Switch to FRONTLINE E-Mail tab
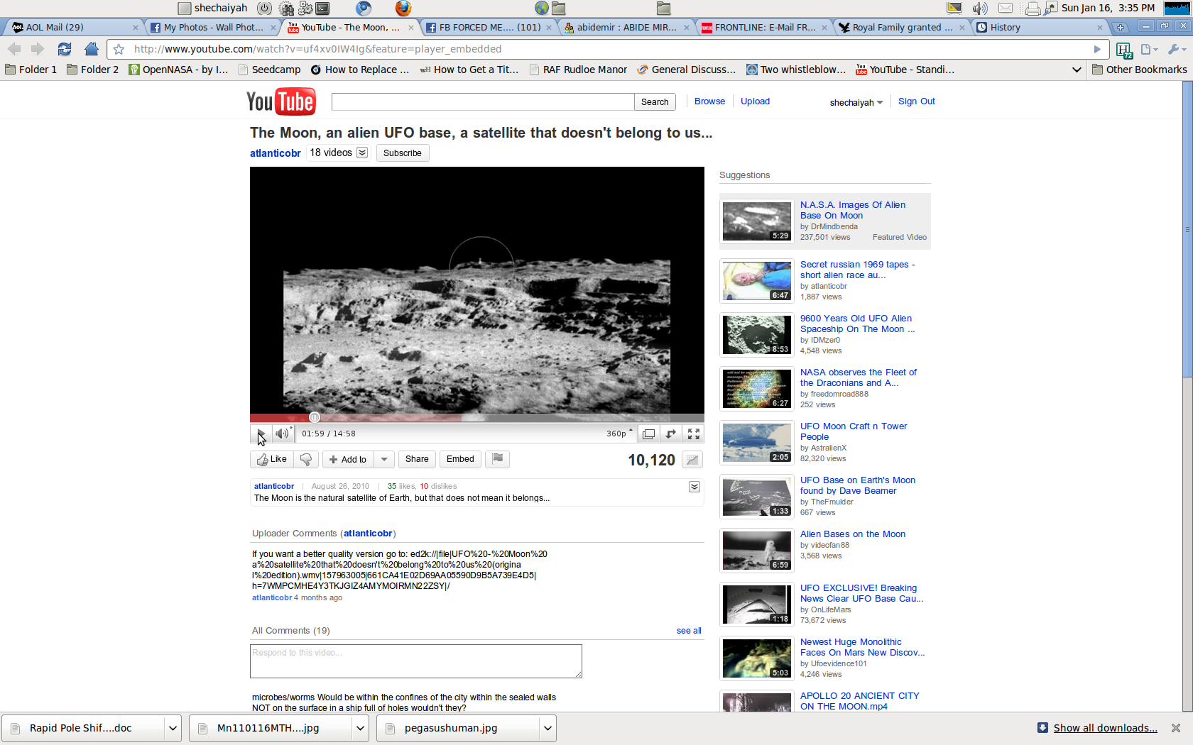 pos(763,27)
